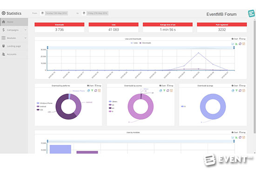Click the average time 1 min 56 s
Image resolution: width=256 pixels, height=170 pixels.
(x=168, y=29)
